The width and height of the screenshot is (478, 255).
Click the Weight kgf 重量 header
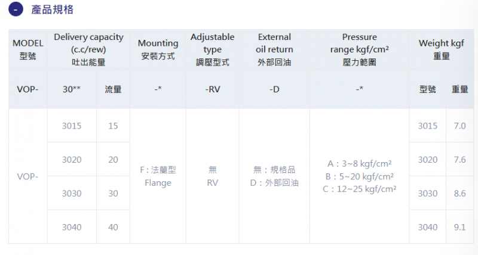pyautogui.click(x=442, y=49)
